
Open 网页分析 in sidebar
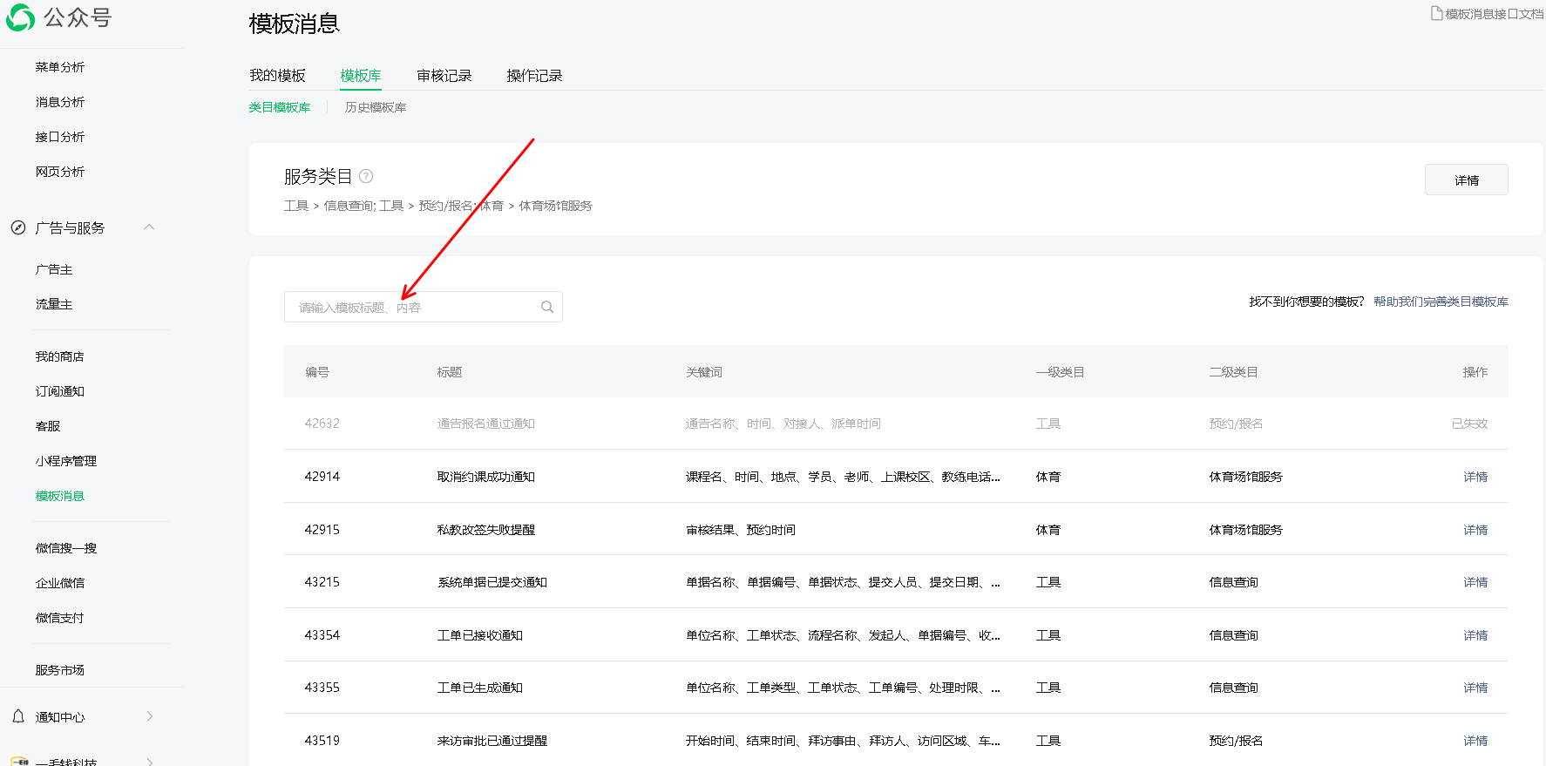(x=60, y=172)
